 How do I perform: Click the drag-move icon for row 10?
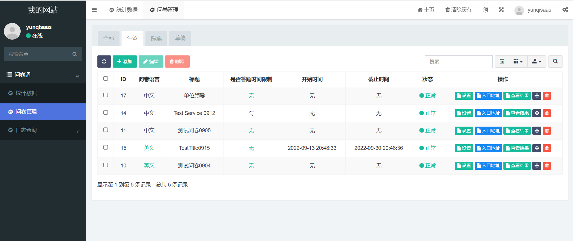pyautogui.click(x=537, y=166)
